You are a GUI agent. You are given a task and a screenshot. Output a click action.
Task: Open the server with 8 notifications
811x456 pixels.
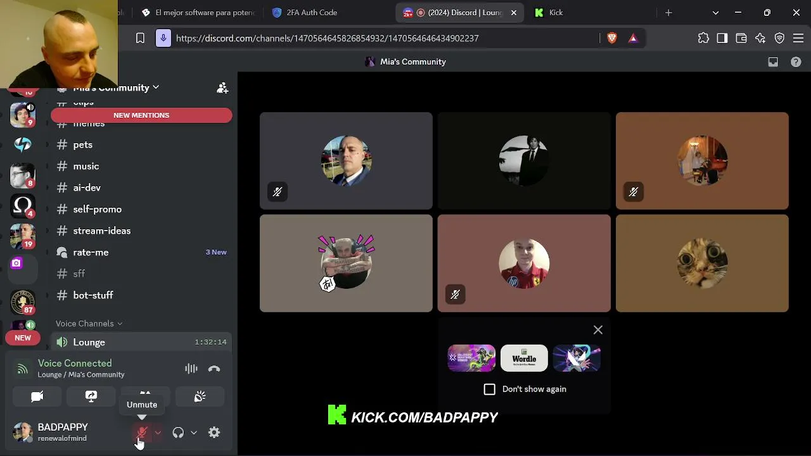23,175
